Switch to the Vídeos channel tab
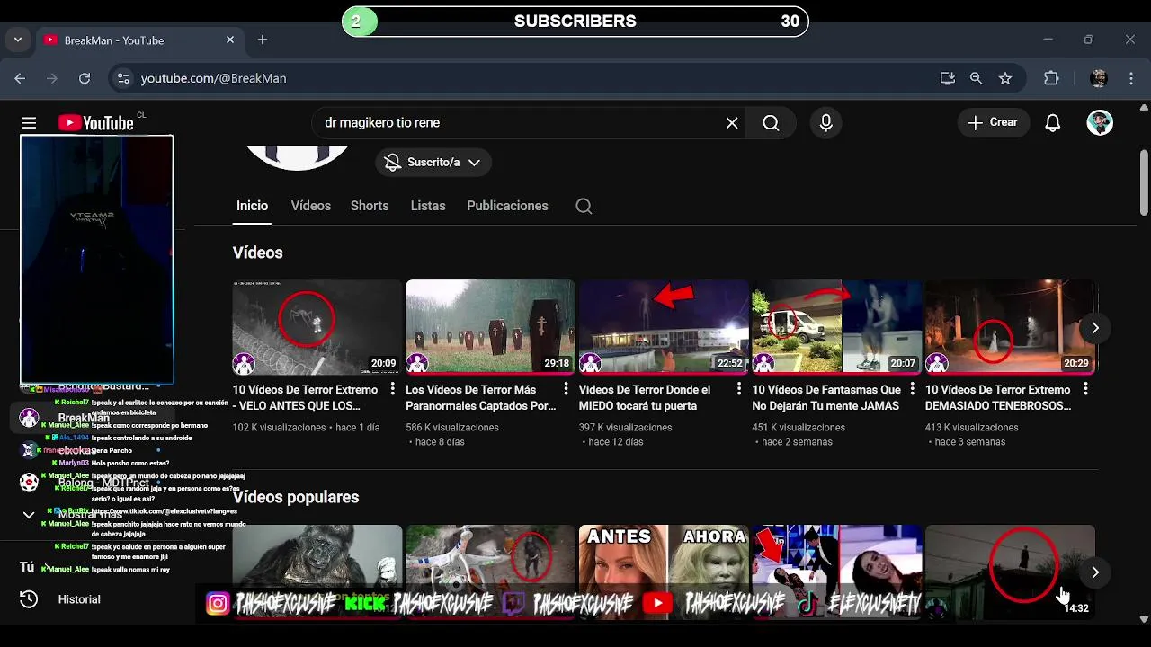The width and height of the screenshot is (1151, 647). point(311,206)
